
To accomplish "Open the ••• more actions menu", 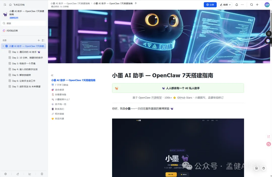I will 242,5.
